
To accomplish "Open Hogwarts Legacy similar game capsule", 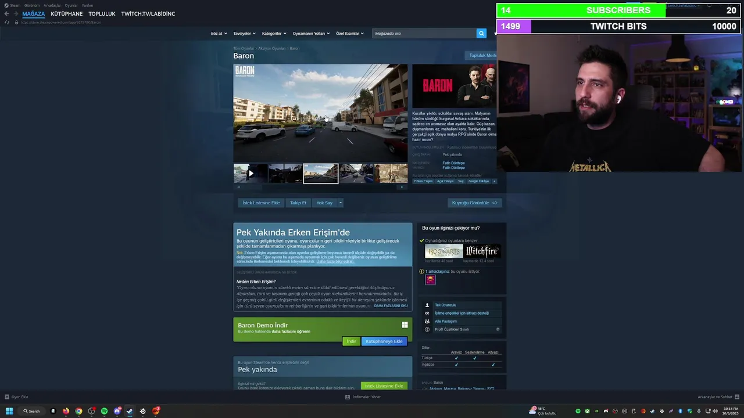I will pos(443,251).
